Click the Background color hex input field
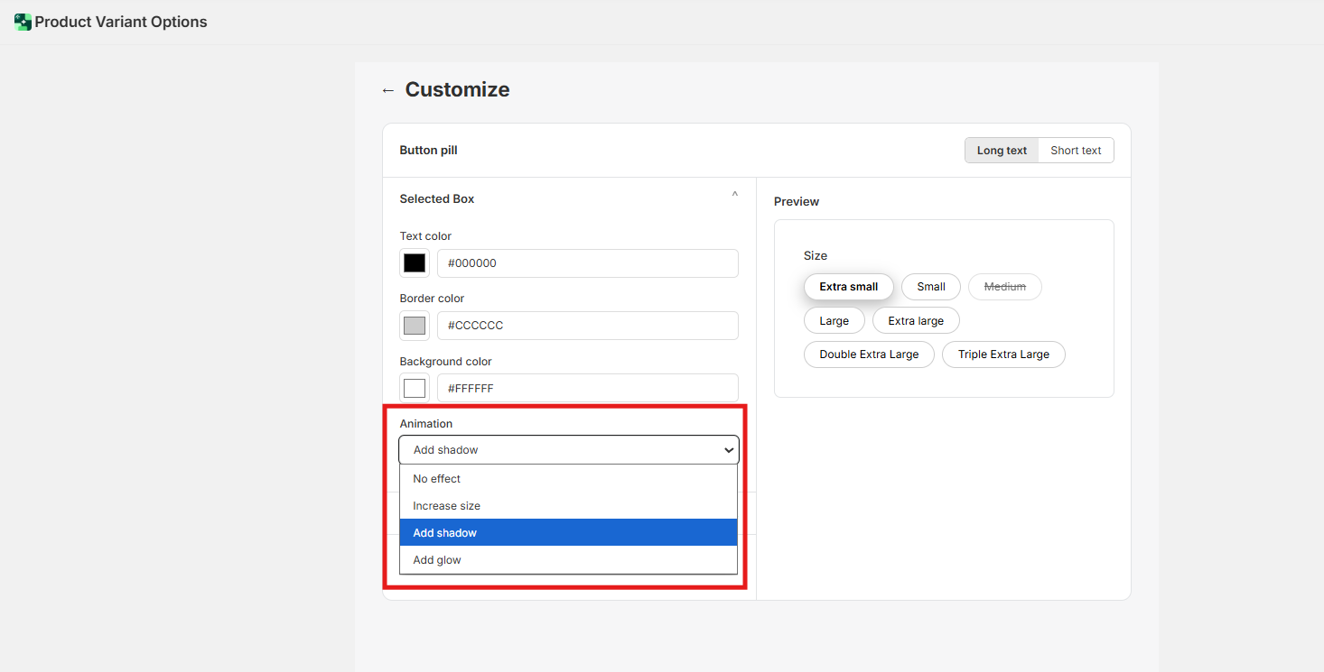This screenshot has width=1324, height=672. pyautogui.click(x=587, y=389)
